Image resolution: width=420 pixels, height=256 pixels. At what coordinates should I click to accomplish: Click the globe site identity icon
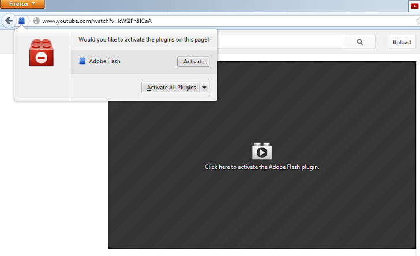click(x=36, y=21)
